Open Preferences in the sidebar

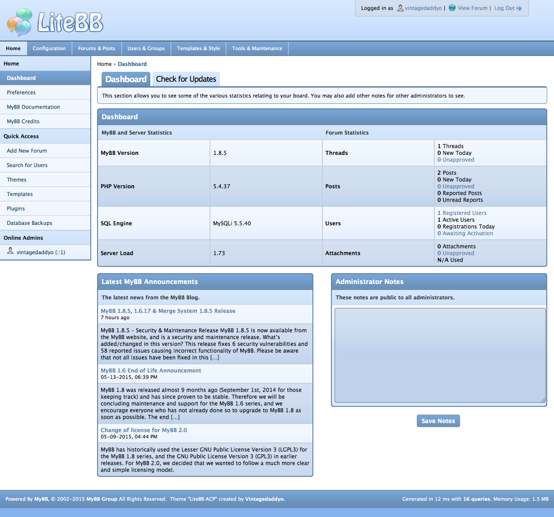21,93
